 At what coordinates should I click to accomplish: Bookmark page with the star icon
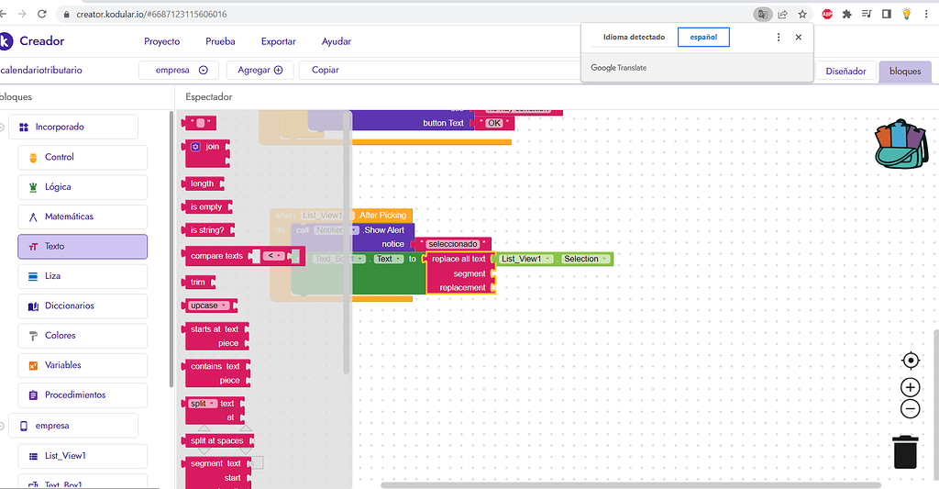click(x=802, y=15)
